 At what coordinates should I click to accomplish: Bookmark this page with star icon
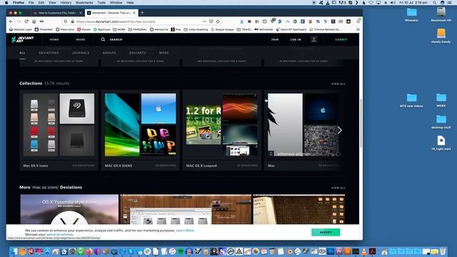pyautogui.click(x=218, y=21)
